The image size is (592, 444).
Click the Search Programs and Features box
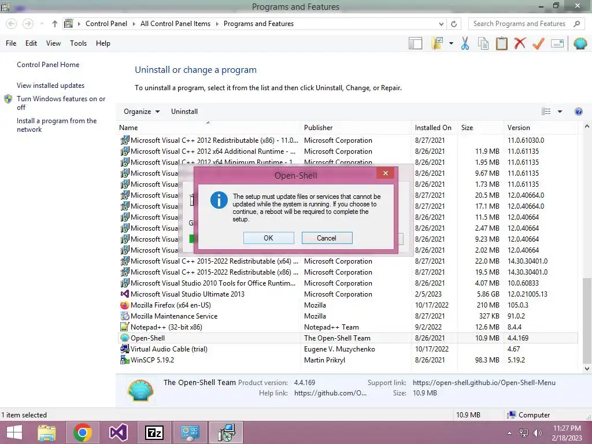point(526,24)
